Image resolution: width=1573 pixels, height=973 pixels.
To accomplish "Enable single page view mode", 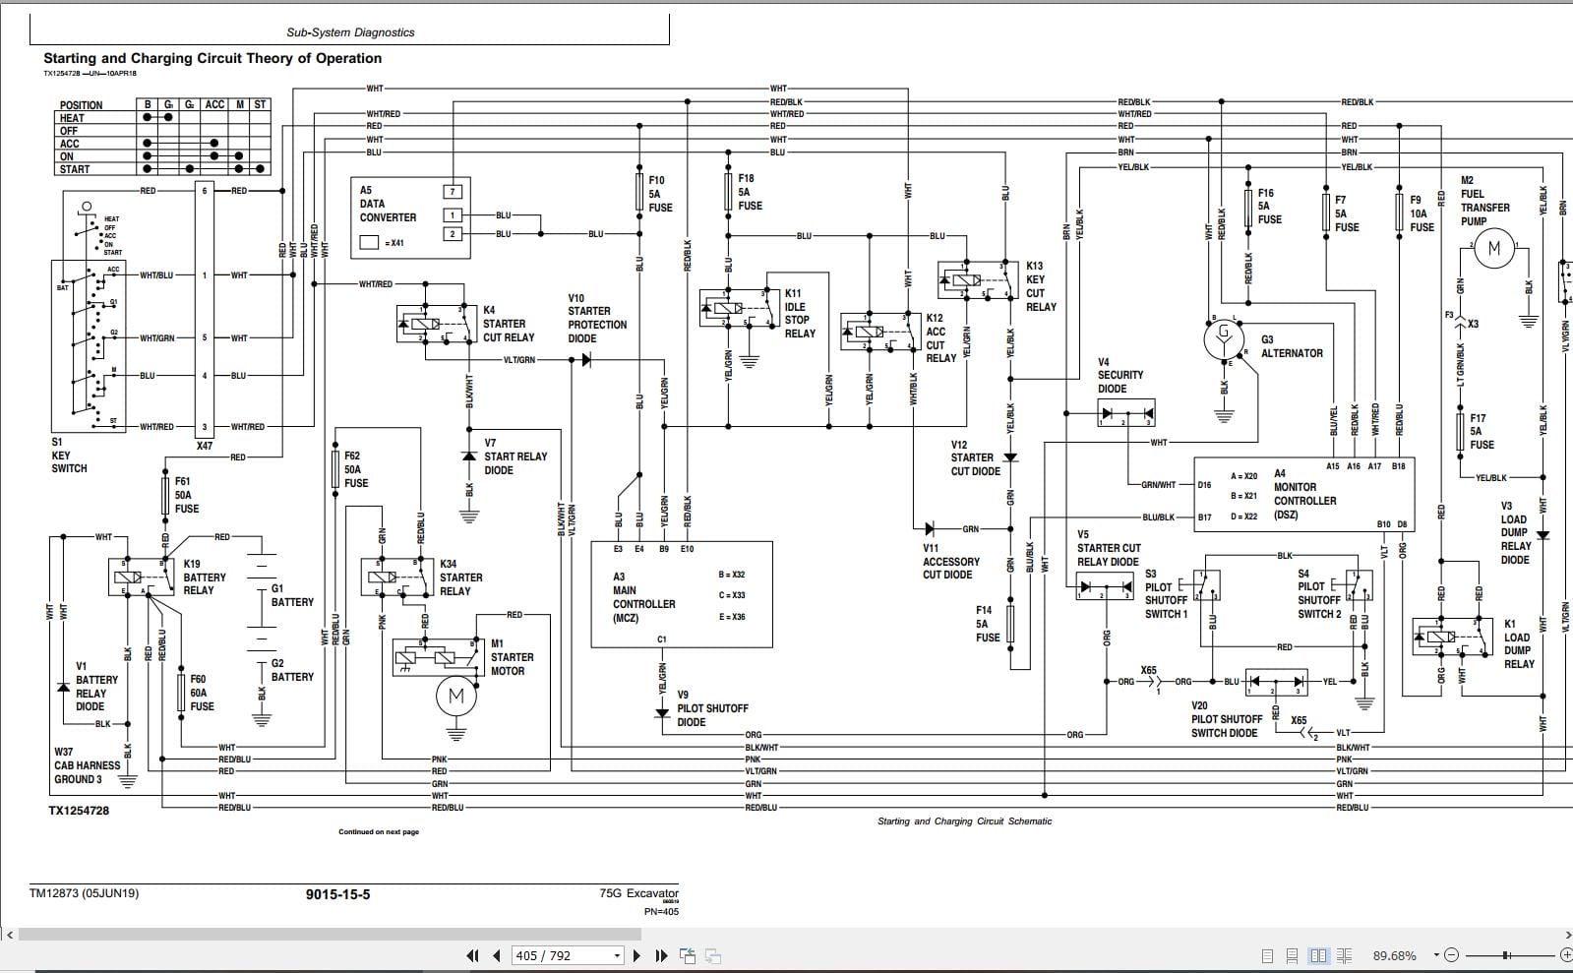I will click(1268, 955).
